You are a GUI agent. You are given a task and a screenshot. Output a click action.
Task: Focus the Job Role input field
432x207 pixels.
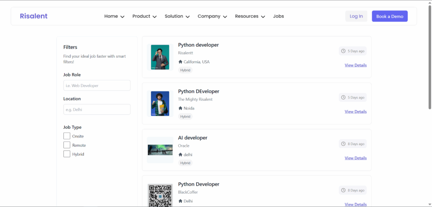pos(97,85)
